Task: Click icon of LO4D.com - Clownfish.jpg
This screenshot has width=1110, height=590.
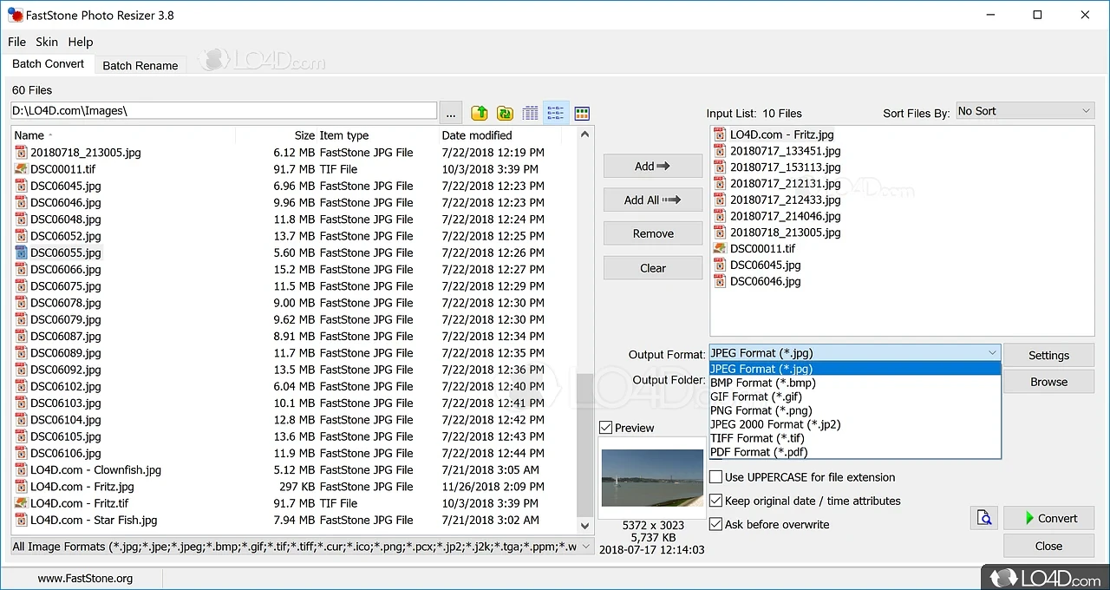Action: click(22, 470)
